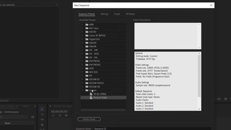Expand the DVCPROHD preset folder arrow
Viewport: 231px width, 130px height.
[82, 65]
